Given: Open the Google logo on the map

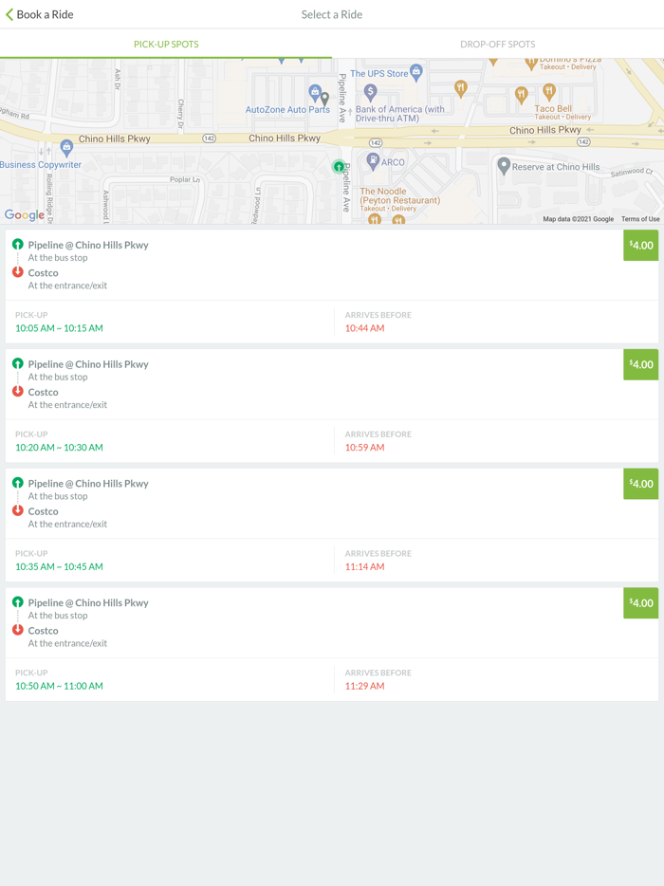Looking at the screenshot, I should 25,214.
